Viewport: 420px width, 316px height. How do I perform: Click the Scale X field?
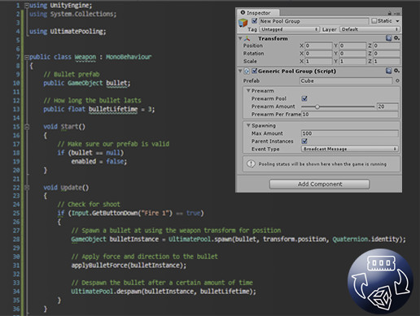click(x=318, y=61)
